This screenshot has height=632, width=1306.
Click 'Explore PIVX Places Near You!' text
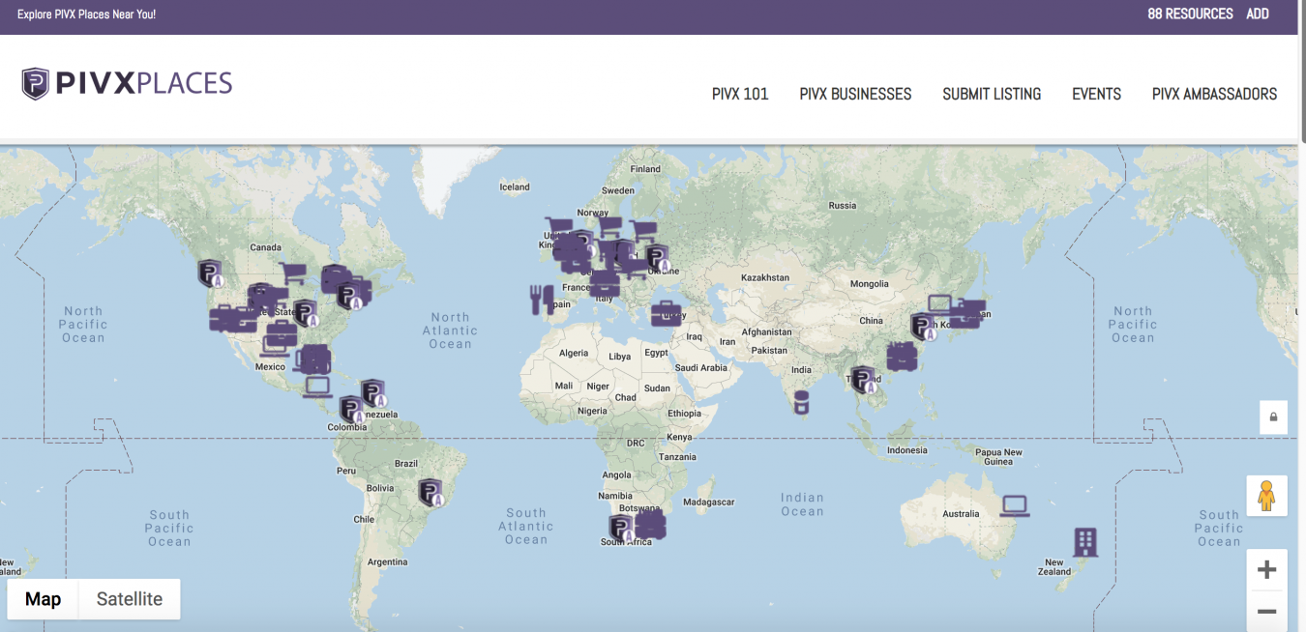(x=86, y=14)
